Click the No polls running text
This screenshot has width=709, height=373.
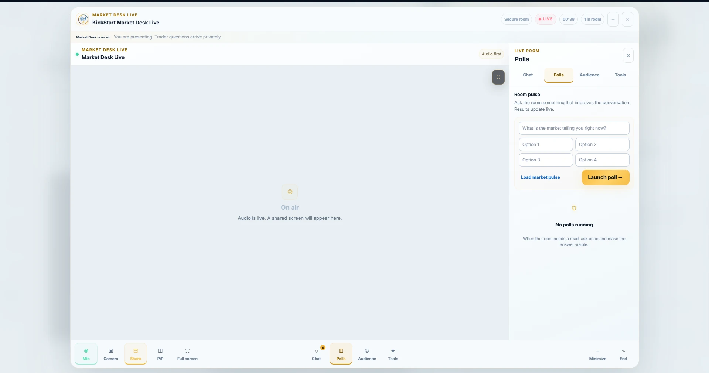[574, 225]
